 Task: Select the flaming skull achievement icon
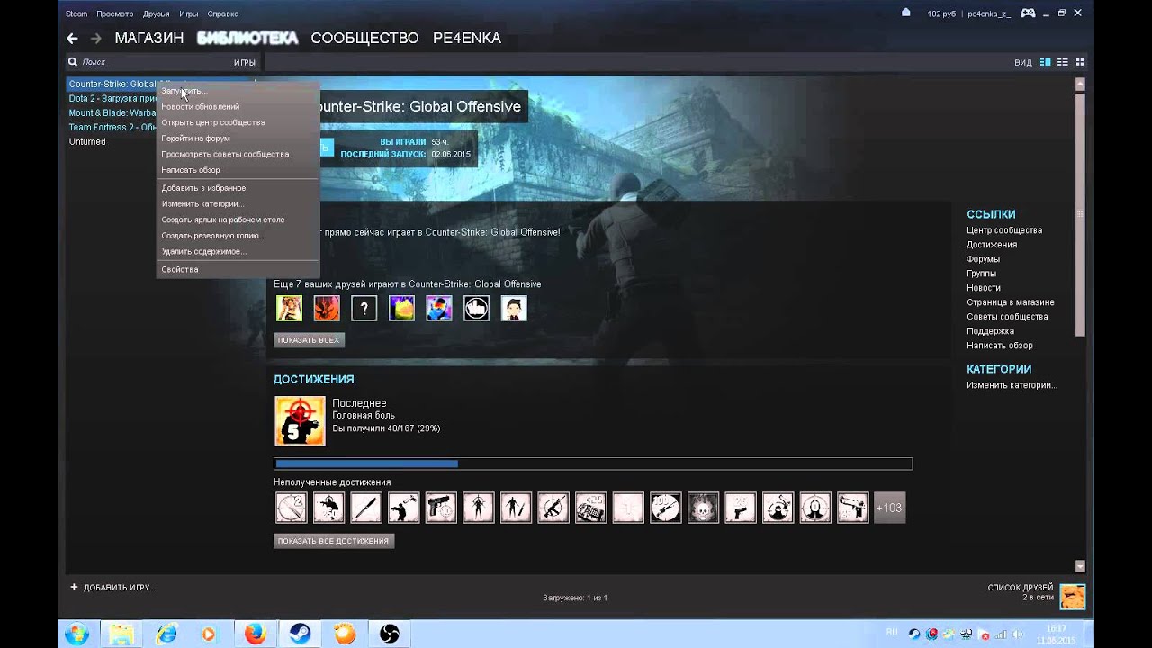(704, 508)
